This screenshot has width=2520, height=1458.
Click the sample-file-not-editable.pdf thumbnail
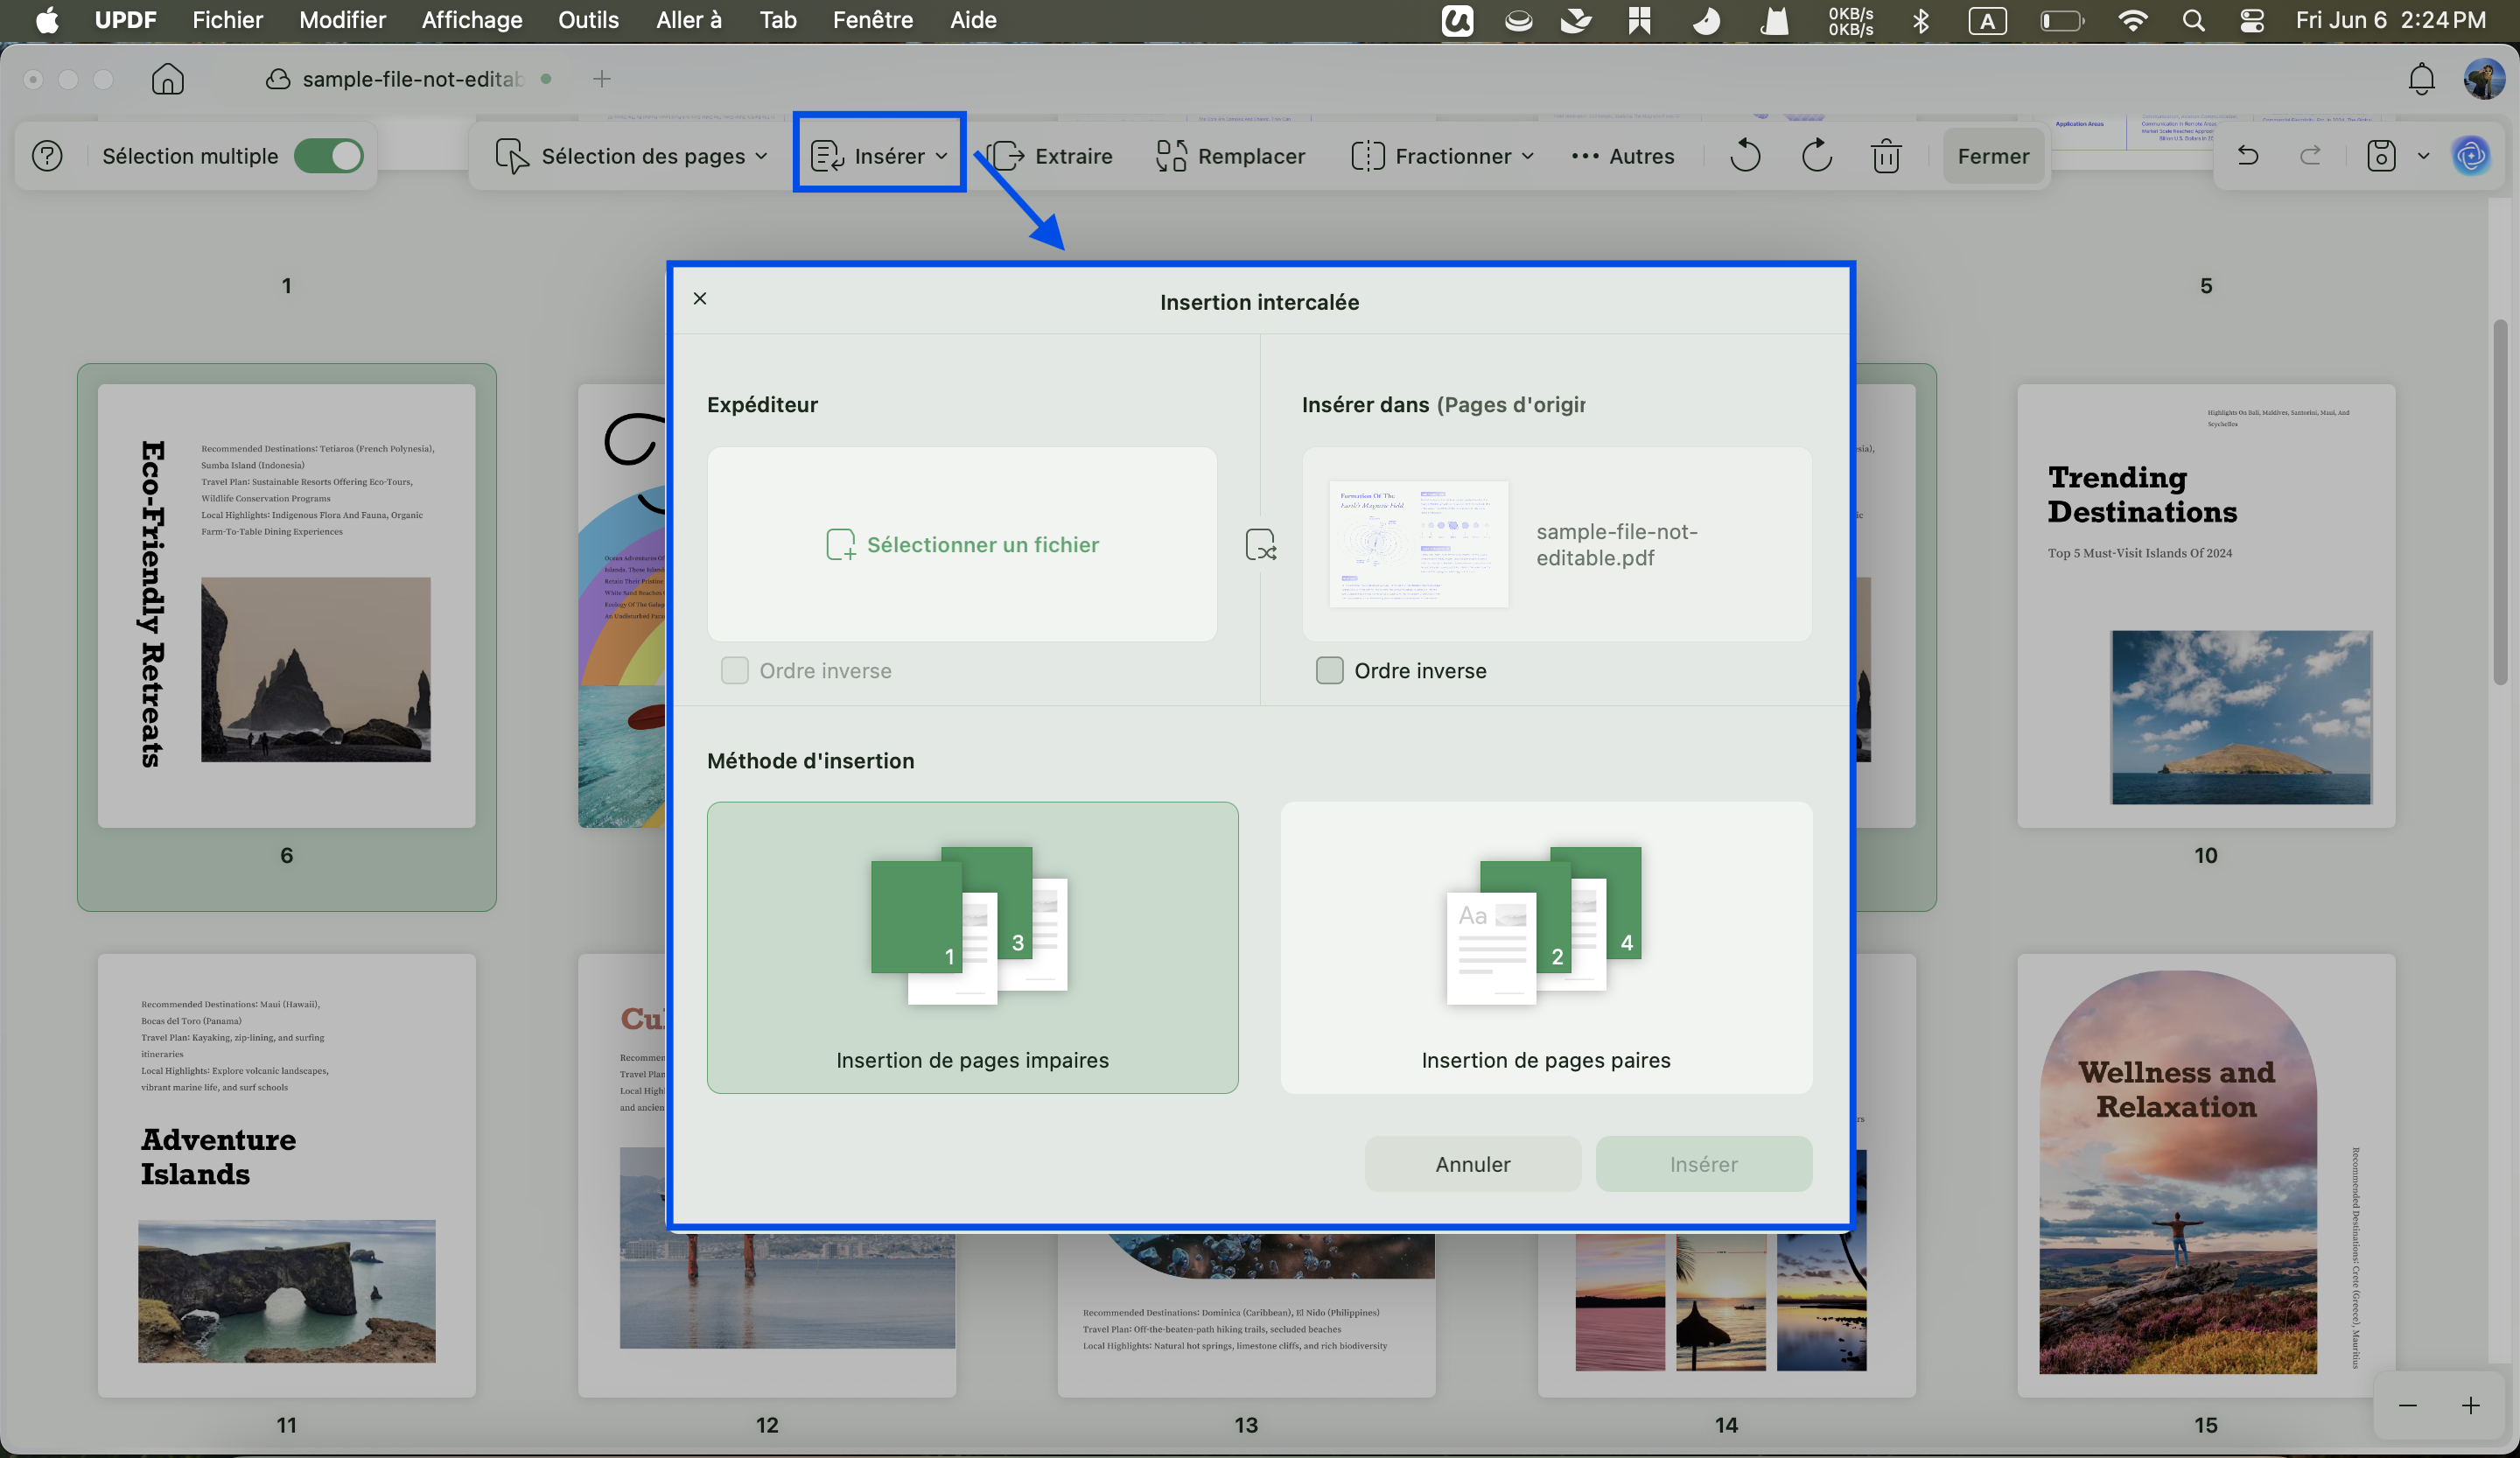click(1418, 544)
